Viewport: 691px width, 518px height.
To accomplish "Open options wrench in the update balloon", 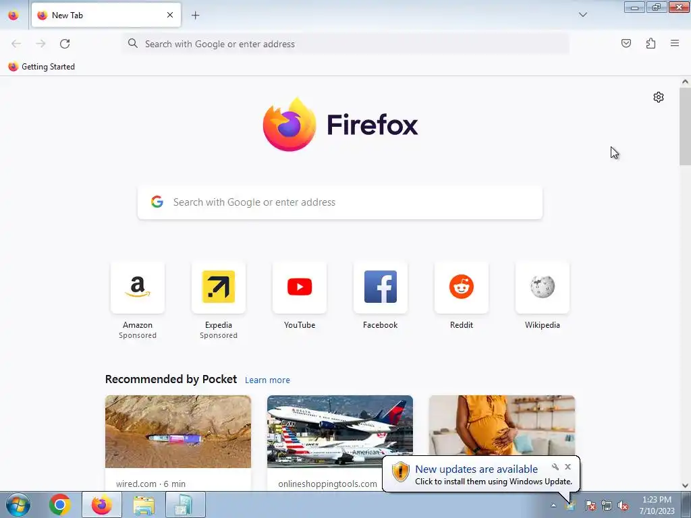I will coord(555,467).
